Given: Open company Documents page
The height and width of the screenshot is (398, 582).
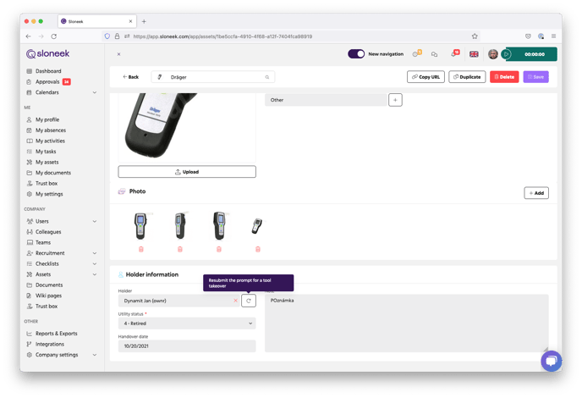Looking at the screenshot, I should coord(49,285).
